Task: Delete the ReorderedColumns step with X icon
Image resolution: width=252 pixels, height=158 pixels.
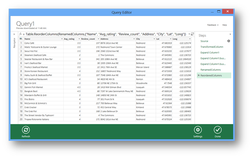Action: (199, 75)
